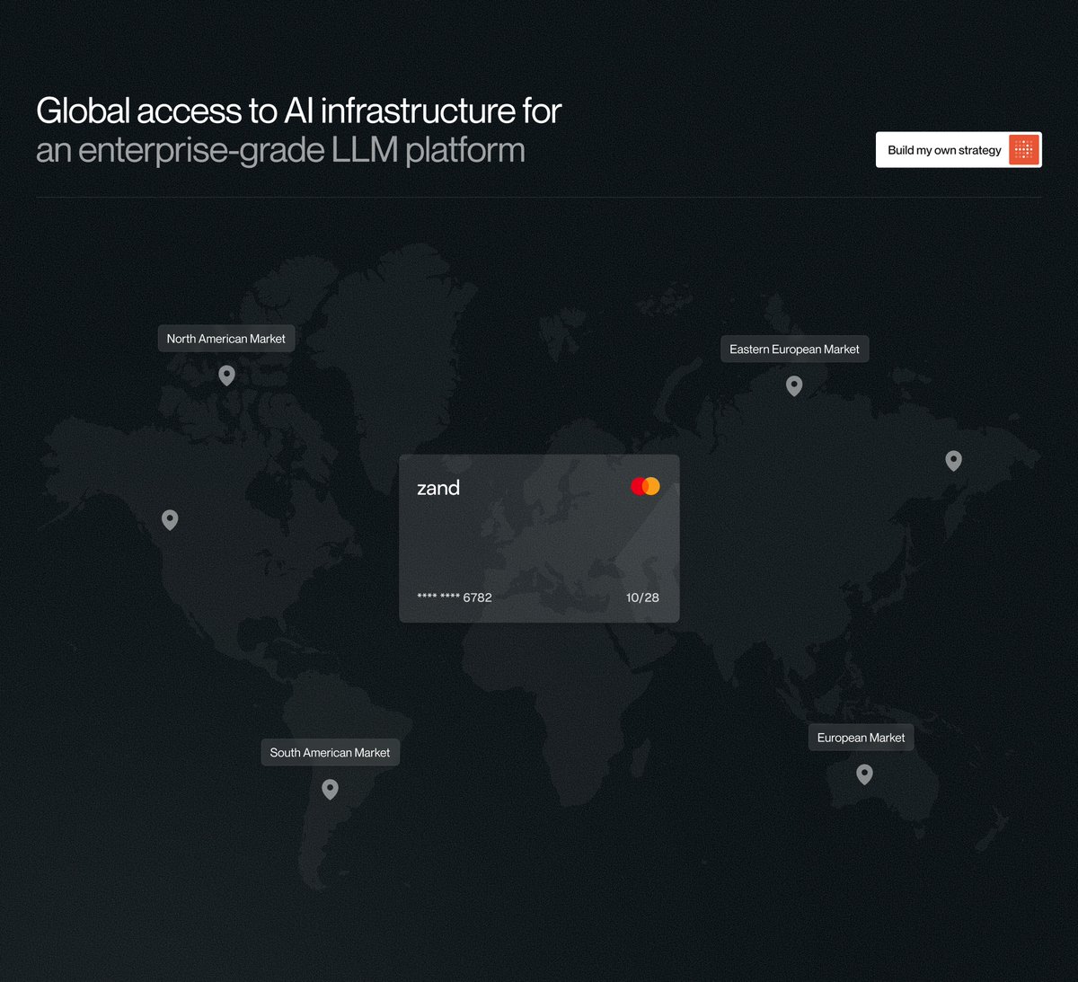1078x982 pixels.
Task: Click the card number ending 6782
Action: point(455,597)
